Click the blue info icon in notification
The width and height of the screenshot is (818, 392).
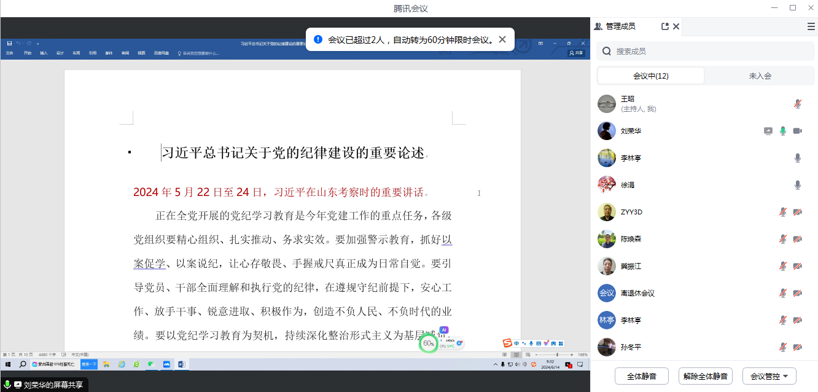[318, 39]
